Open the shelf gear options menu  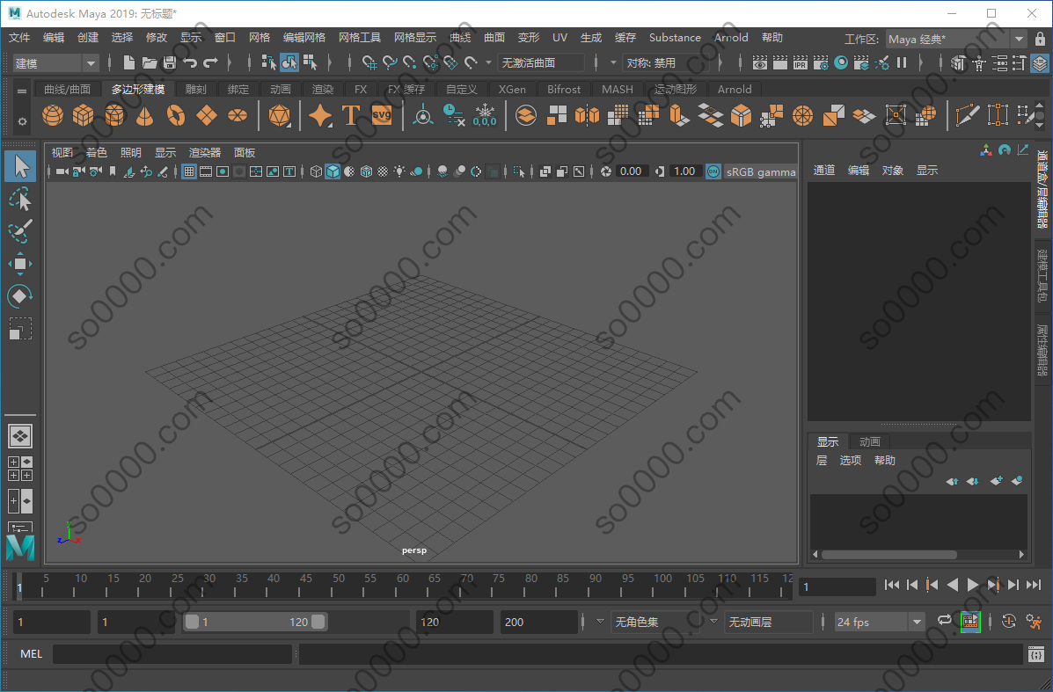coord(22,121)
